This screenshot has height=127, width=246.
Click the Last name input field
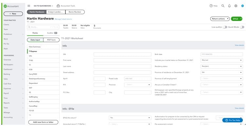(123, 66)
